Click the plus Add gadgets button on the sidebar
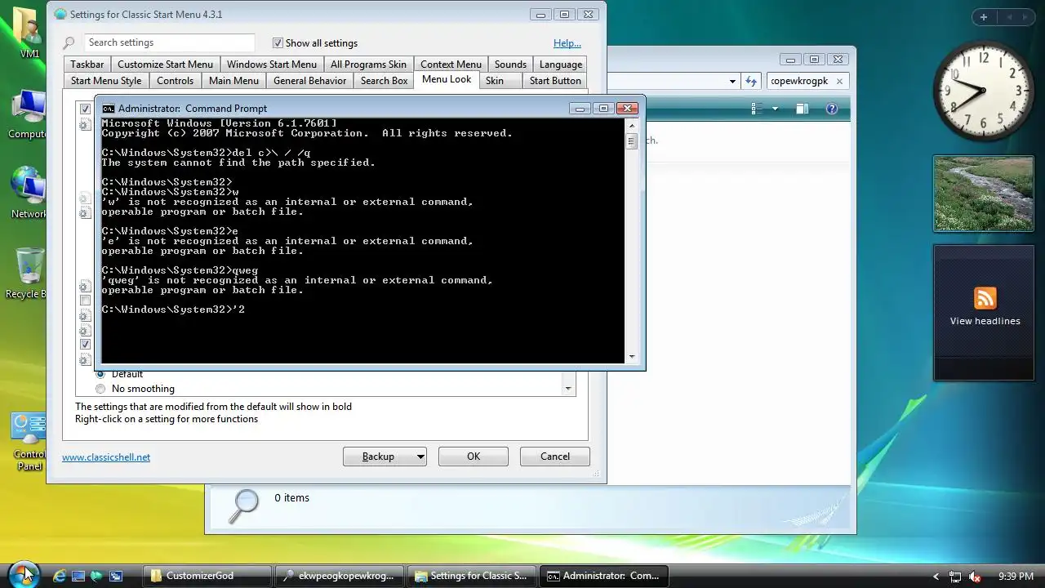1045x588 pixels. (x=984, y=17)
